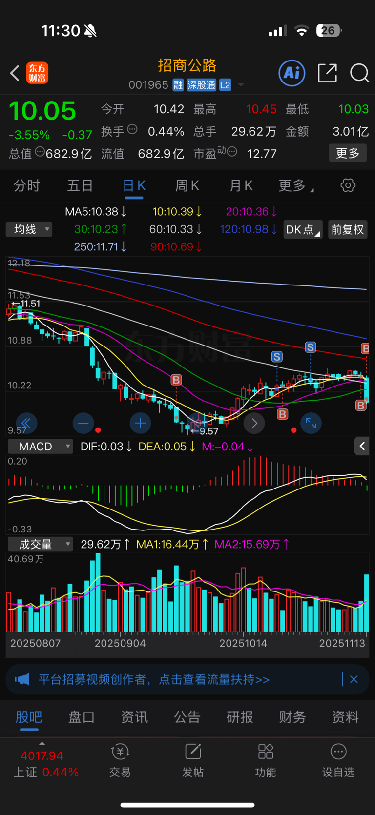Tap info icon next to 市盈动

point(232,152)
